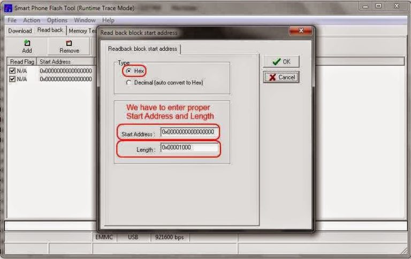Click the Smart Phone Flash Tool app icon
This screenshot has width=411, height=259.
point(8,8)
